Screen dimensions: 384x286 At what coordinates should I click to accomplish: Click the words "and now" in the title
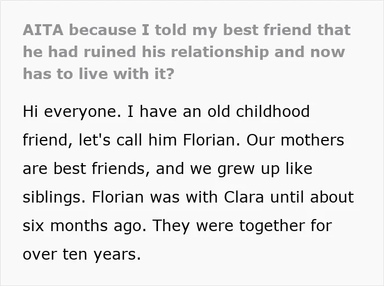coord(309,52)
